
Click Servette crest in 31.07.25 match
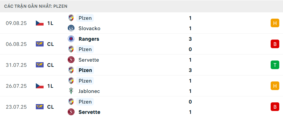pos(71,60)
